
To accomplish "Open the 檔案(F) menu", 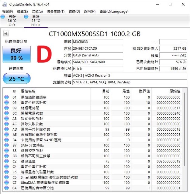I will 8,12.
